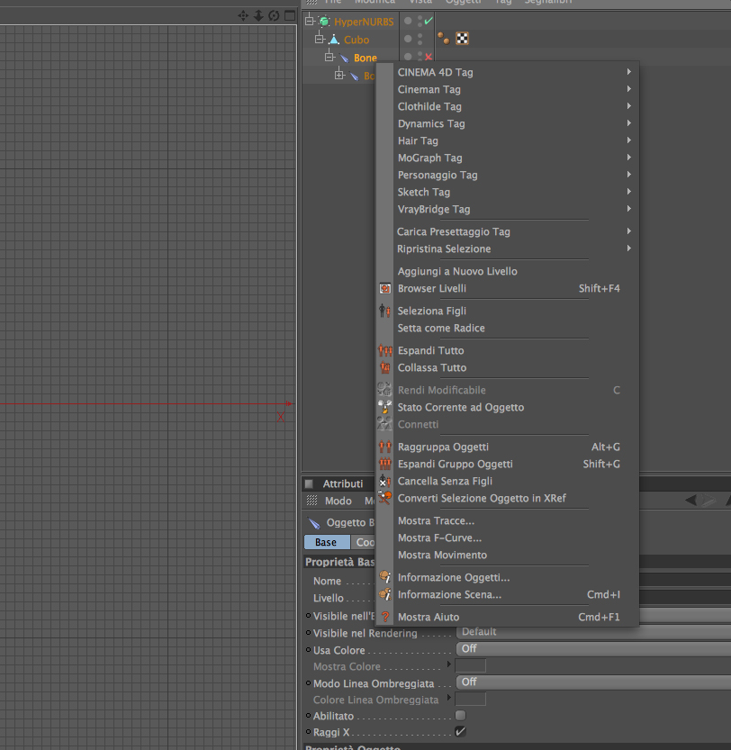Screen dimensions: 731x750
Task: Switch to the Base tab
Action: (327, 542)
